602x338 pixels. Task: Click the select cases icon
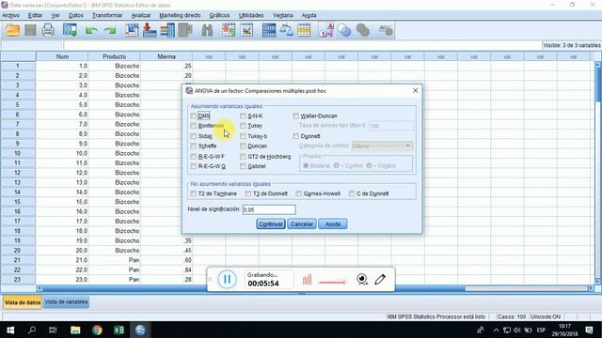point(304,30)
